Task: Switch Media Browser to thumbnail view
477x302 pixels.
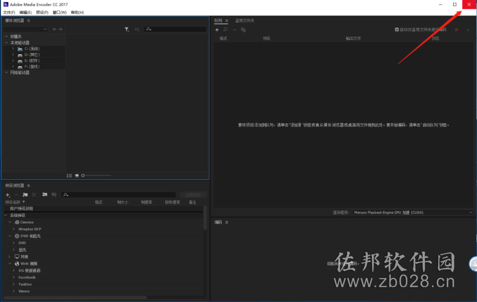Action: coord(77,175)
